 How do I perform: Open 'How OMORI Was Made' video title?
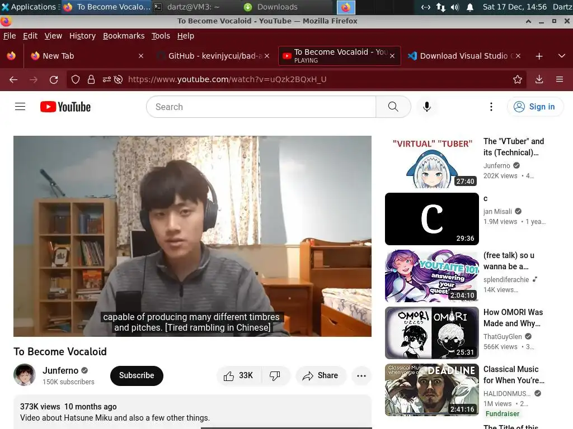513,318
